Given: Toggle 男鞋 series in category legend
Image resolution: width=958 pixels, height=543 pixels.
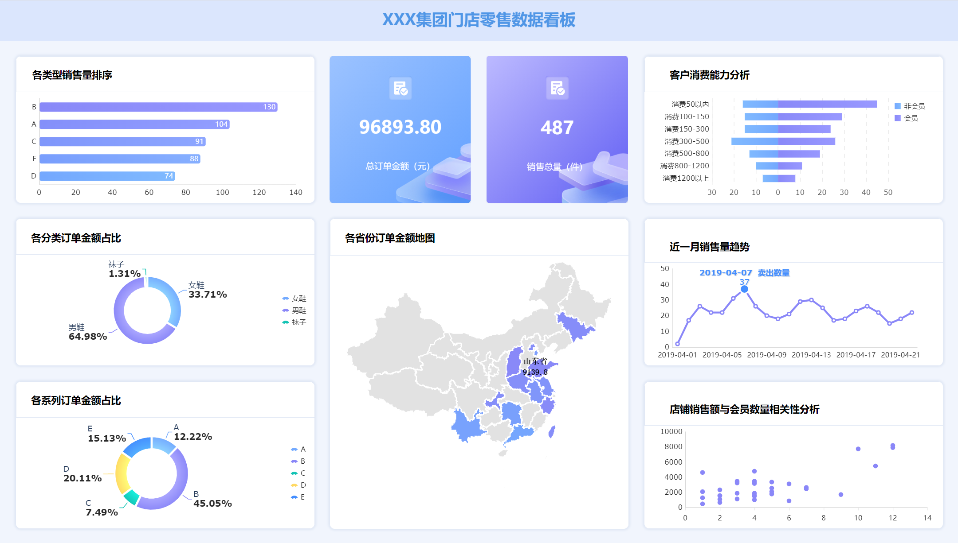Looking at the screenshot, I should point(286,310).
